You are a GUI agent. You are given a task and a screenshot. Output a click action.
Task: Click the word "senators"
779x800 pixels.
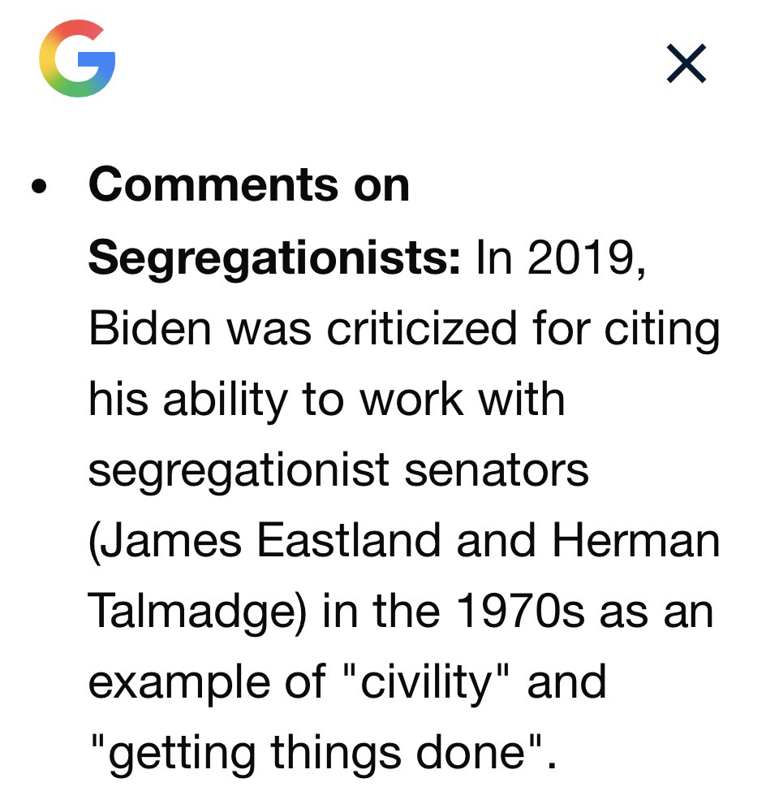(497, 471)
